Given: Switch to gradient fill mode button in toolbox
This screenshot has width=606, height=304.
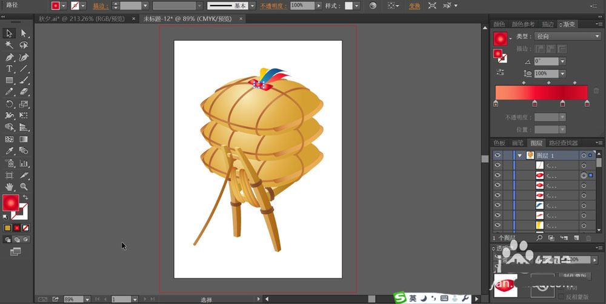Looking at the screenshot, I should [x=16, y=228].
